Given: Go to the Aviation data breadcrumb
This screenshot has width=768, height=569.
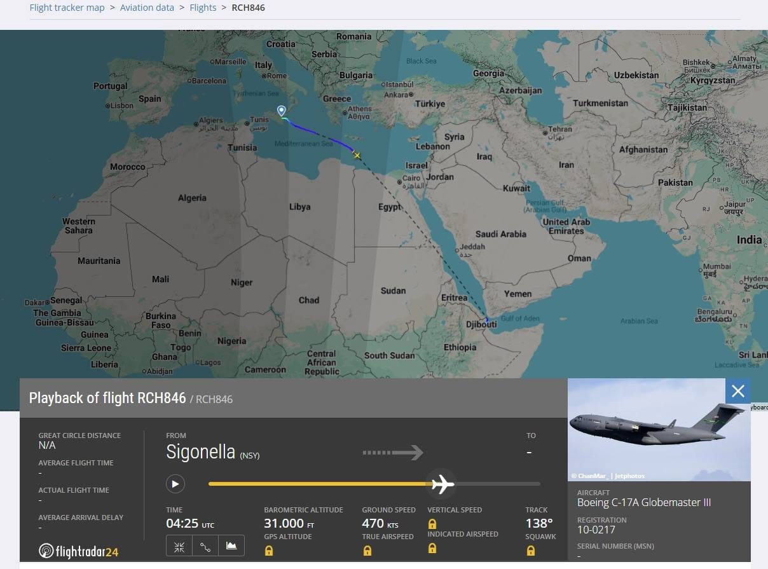Looking at the screenshot, I should [147, 8].
